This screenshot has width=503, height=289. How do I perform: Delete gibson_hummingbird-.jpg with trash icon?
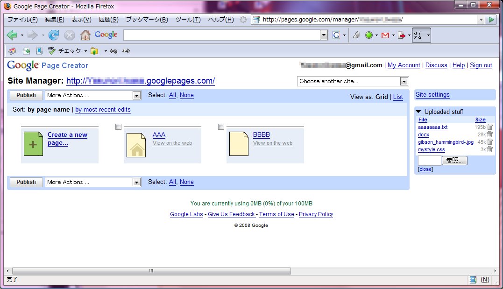click(x=489, y=141)
